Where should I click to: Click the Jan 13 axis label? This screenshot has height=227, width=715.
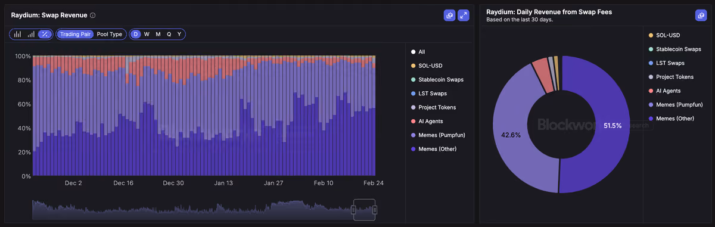pos(223,183)
